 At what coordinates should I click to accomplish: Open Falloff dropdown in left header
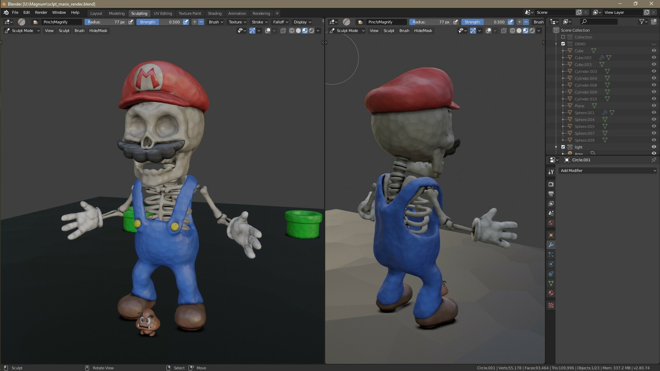tap(280, 22)
